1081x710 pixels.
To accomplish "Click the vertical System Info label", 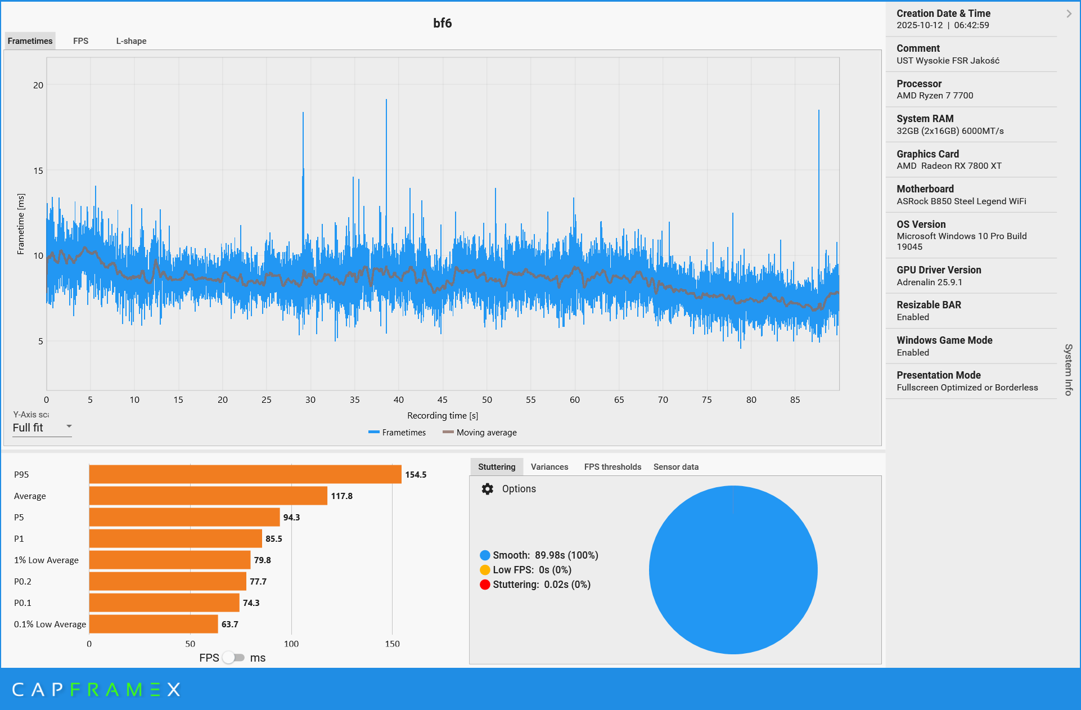I will [1068, 370].
